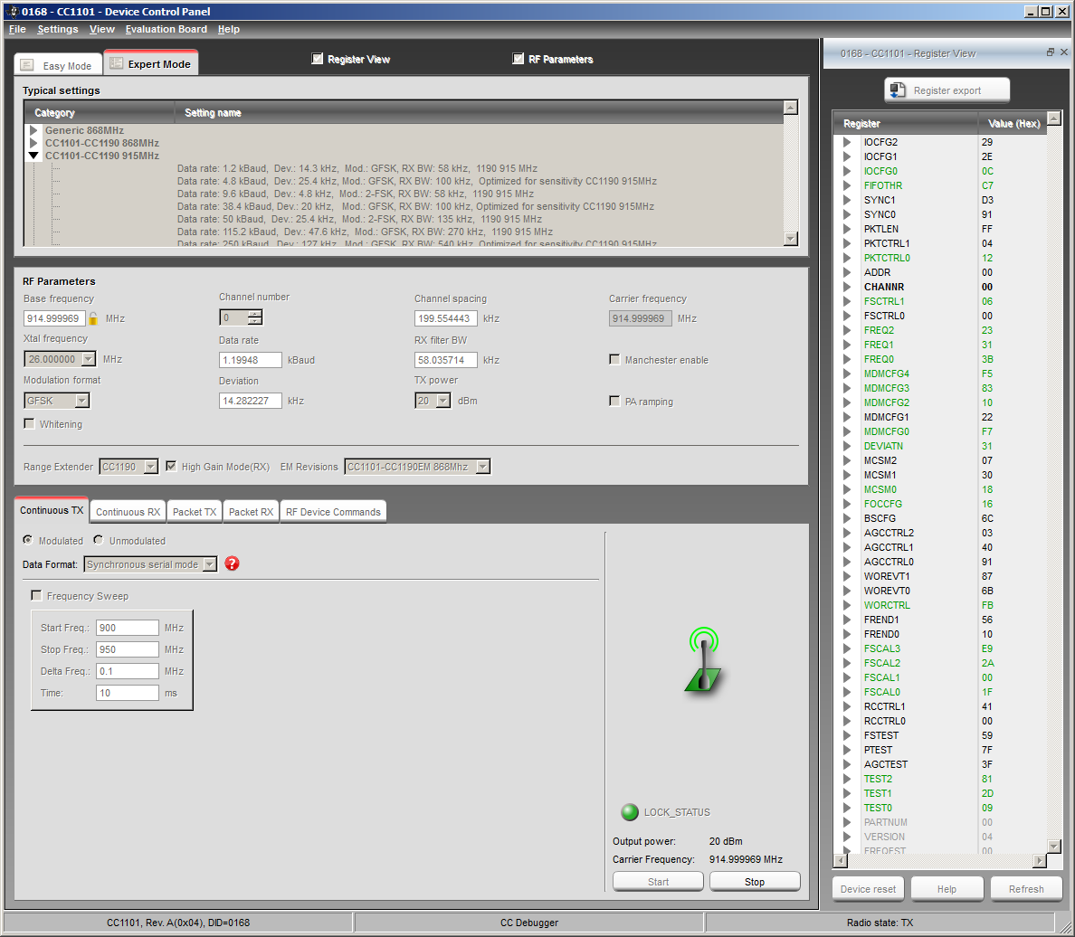This screenshot has height=937, width=1075.
Task: Click the Register export icon
Action: [x=898, y=90]
